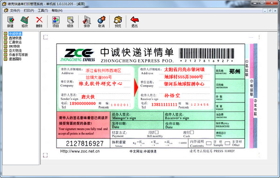
Task: Click the title bar application icon
Action: (x=4, y=4)
